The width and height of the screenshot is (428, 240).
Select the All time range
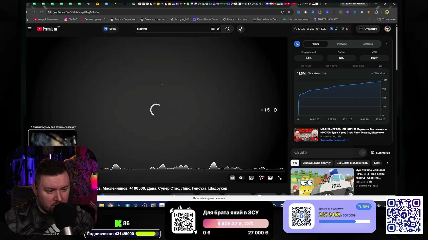pos(380,66)
